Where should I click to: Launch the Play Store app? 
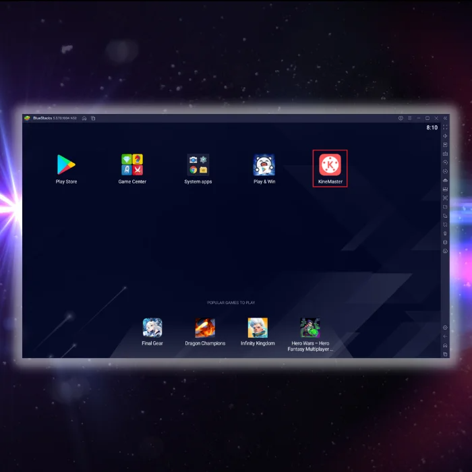point(66,165)
